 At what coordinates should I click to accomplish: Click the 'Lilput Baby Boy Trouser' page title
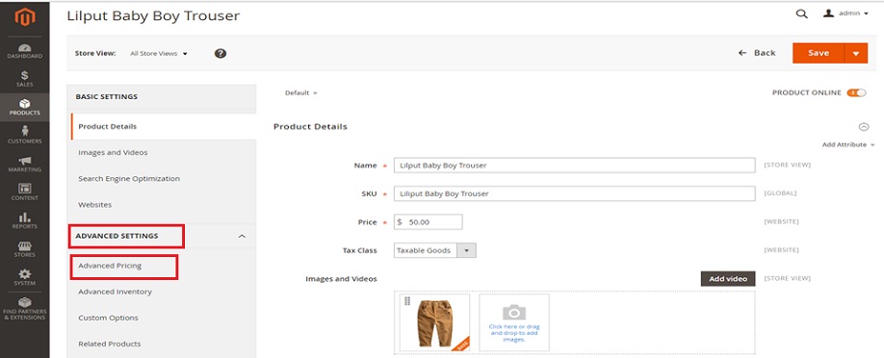tap(153, 15)
